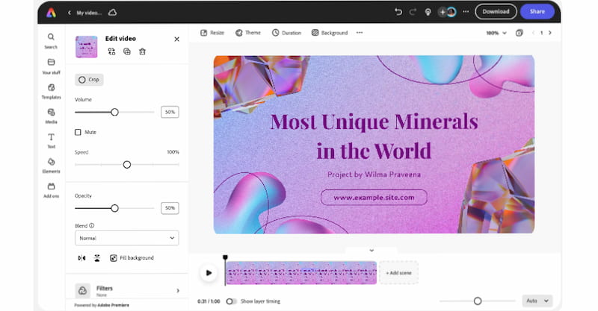Open the pages view icon near zoom
598x311 pixels.
pyautogui.click(x=519, y=33)
